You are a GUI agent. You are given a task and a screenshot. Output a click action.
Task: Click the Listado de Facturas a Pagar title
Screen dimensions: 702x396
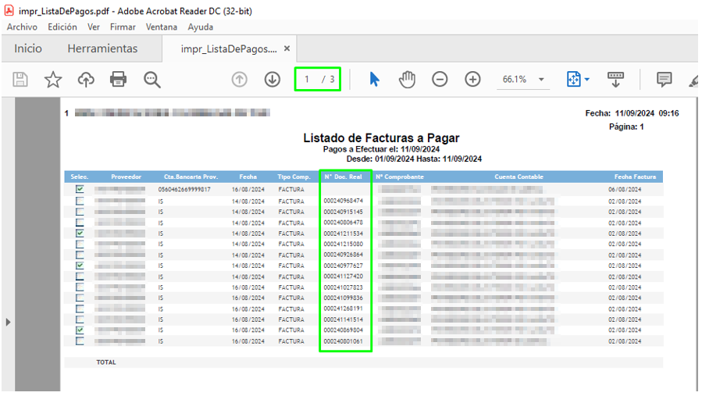[x=381, y=138]
